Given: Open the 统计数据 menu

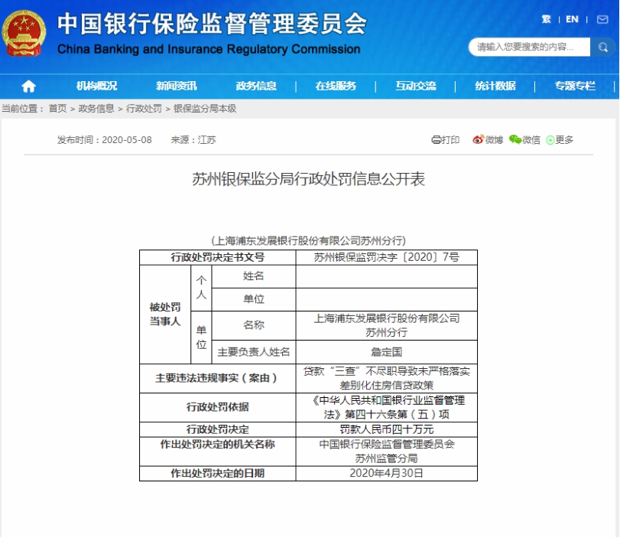Looking at the screenshot, I should [x=495, y=86].
